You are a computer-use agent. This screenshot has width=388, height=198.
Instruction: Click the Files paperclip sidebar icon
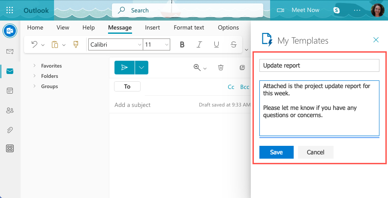[x=9, y=130]
